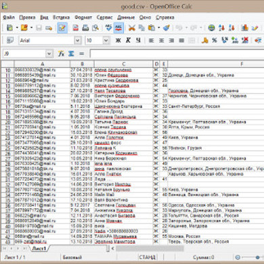
Task: Open the font size 10 dropdown
Action: tap(106, 41)
